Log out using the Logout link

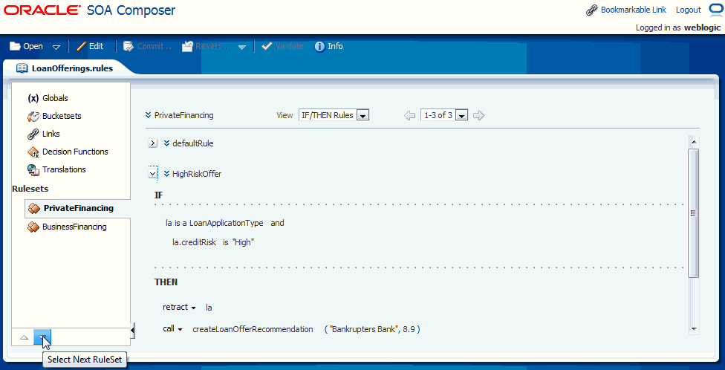pyautogui.click(x=689, y=10)
